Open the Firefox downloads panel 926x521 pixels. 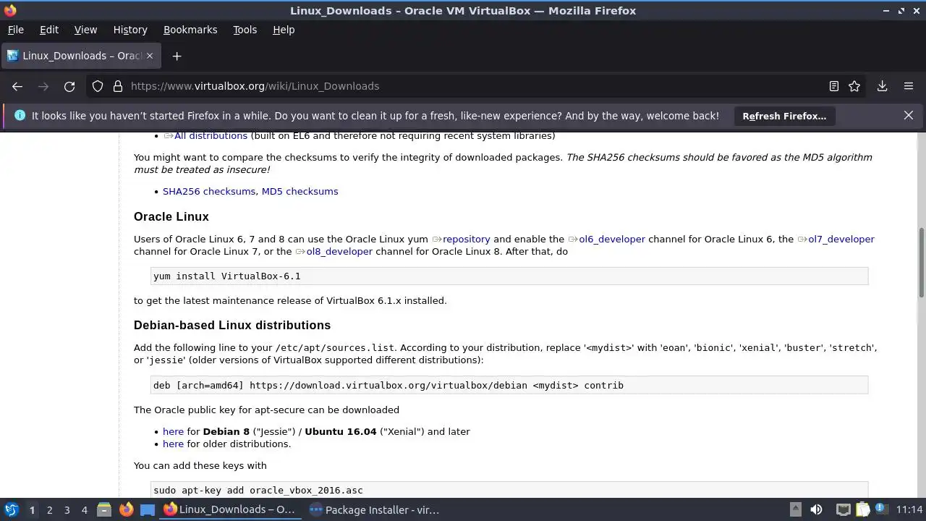[882, 86]
